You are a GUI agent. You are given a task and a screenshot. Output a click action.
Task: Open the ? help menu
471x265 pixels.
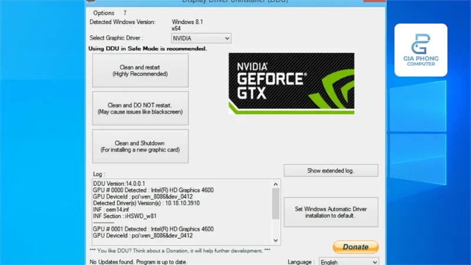[125, 13]
